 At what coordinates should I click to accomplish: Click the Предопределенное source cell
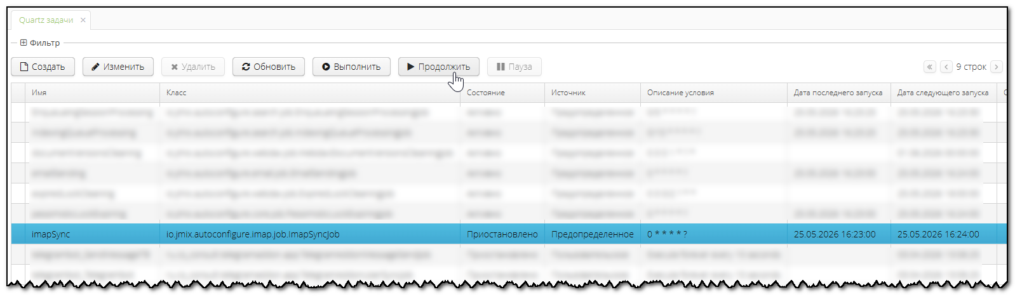593,234
